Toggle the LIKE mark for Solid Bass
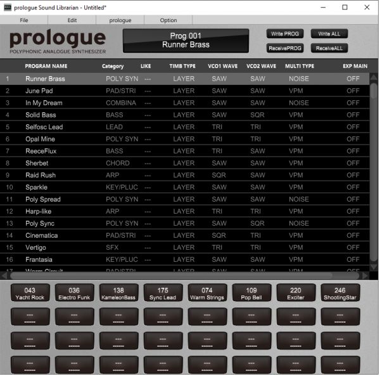 point(148,115)
